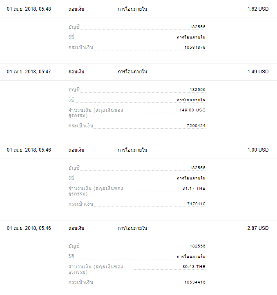
Task: Click account number 182556 in last transaction
Action: click(197, 246)
